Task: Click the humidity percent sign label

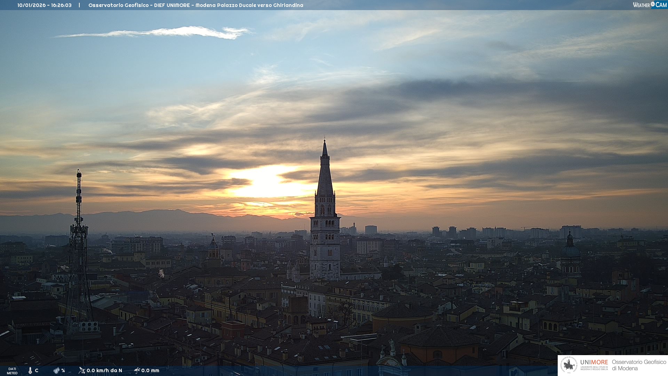Action: tap(63, 370)
